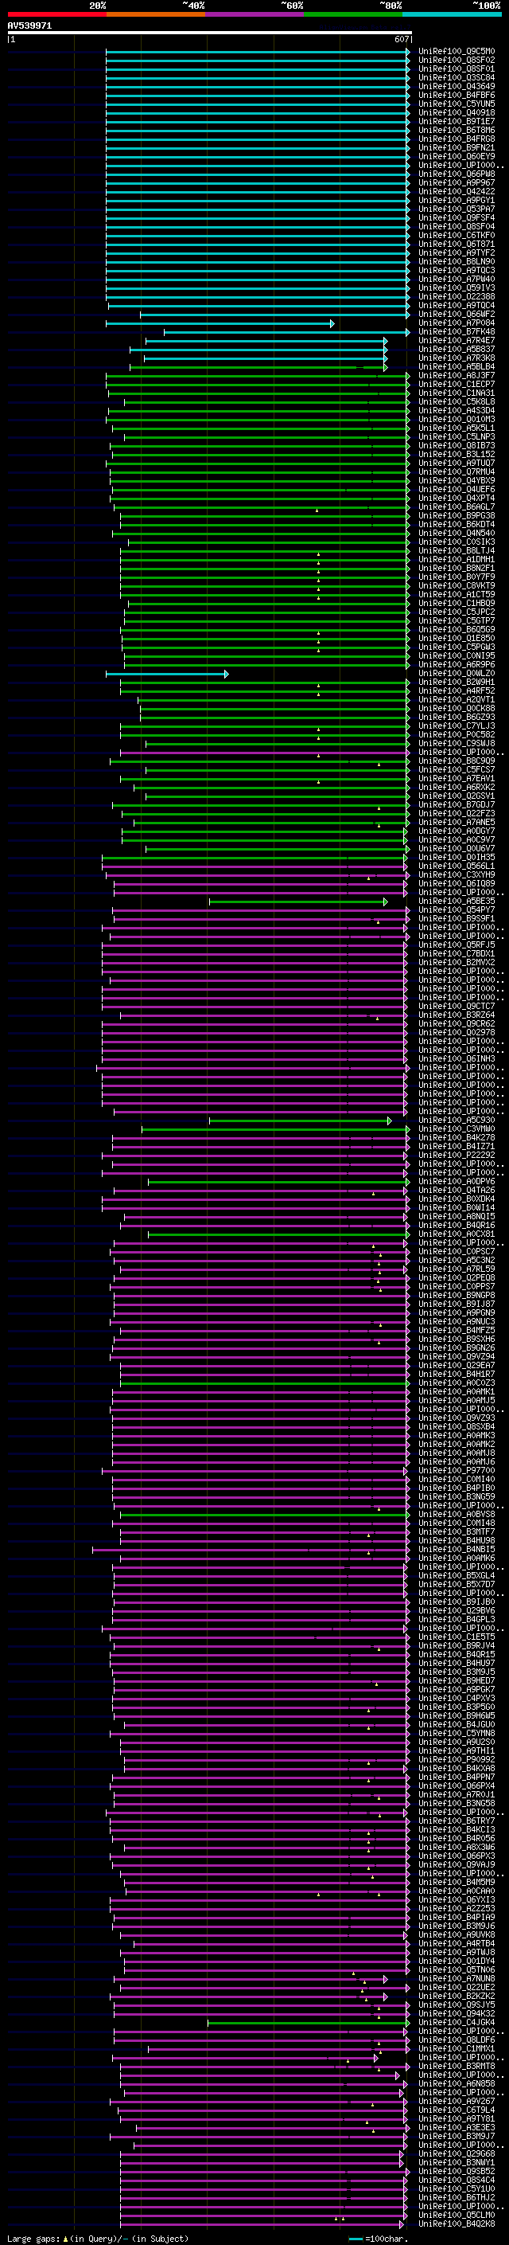Screen dimensions: 509x2245
Task: Select the UniRef100_B7FK48 label
Action: 457,332
